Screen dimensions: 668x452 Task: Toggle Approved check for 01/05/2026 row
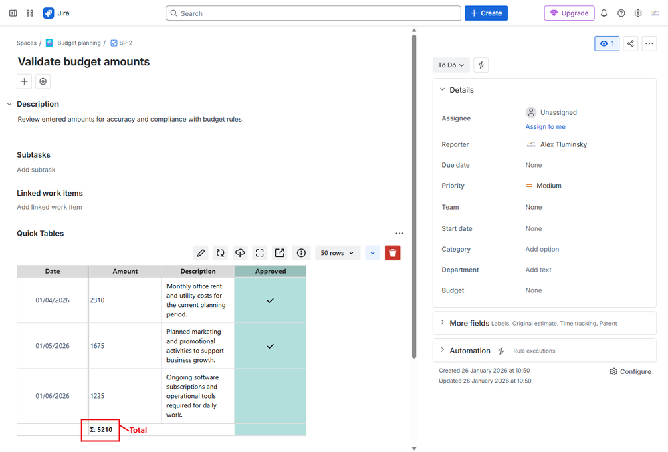pyautogui.click(x=271, y=346)
